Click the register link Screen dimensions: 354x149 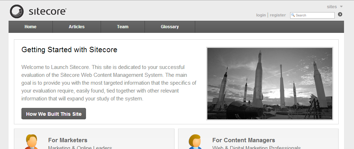pos(278,15)
